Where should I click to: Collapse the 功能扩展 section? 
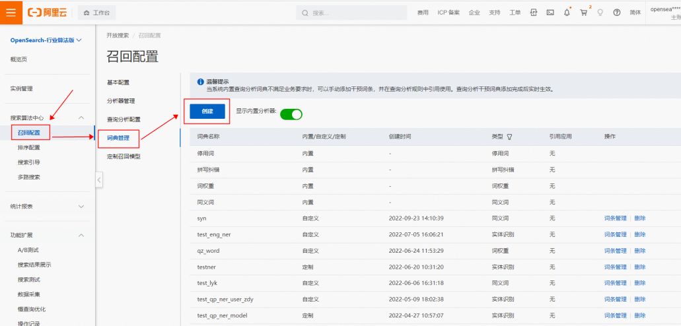click(x=81, y=236)
